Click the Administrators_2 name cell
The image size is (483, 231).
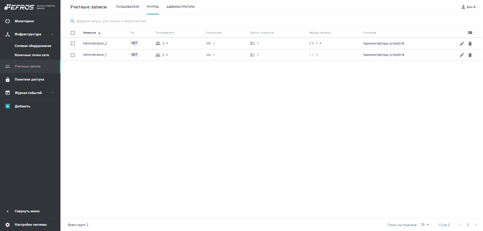(95, 43)
